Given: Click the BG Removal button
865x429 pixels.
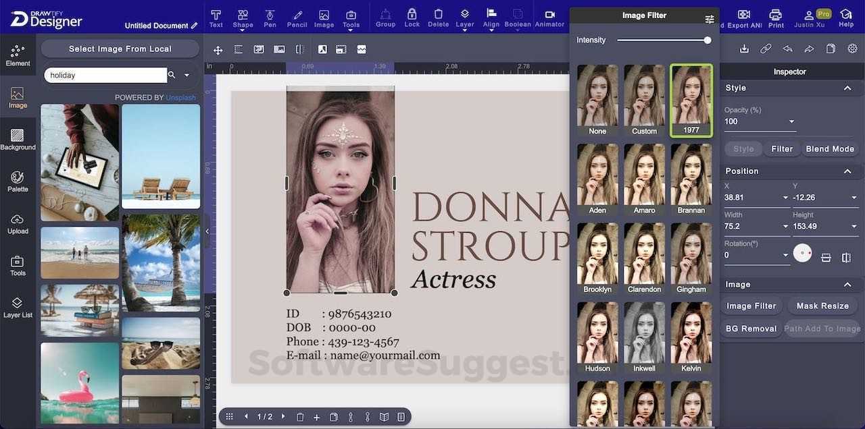Looking at the screenshot, I should click(751, 328).
